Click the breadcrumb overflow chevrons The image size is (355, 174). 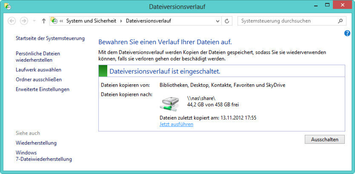pyautogui.click(x=61, y=21)
